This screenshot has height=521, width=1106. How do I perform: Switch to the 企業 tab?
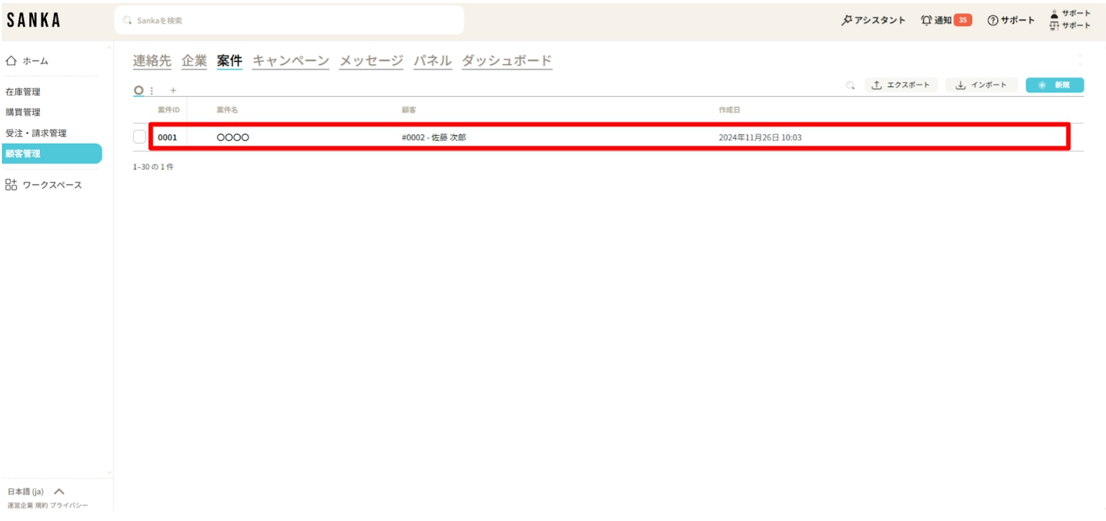[x=194, y=61]
